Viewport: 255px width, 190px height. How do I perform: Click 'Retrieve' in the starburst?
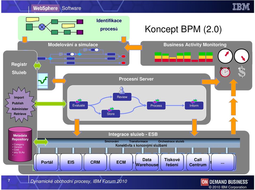20,114
